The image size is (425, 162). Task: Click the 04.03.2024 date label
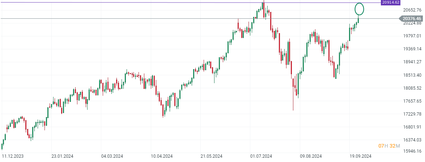click(112, 156)
